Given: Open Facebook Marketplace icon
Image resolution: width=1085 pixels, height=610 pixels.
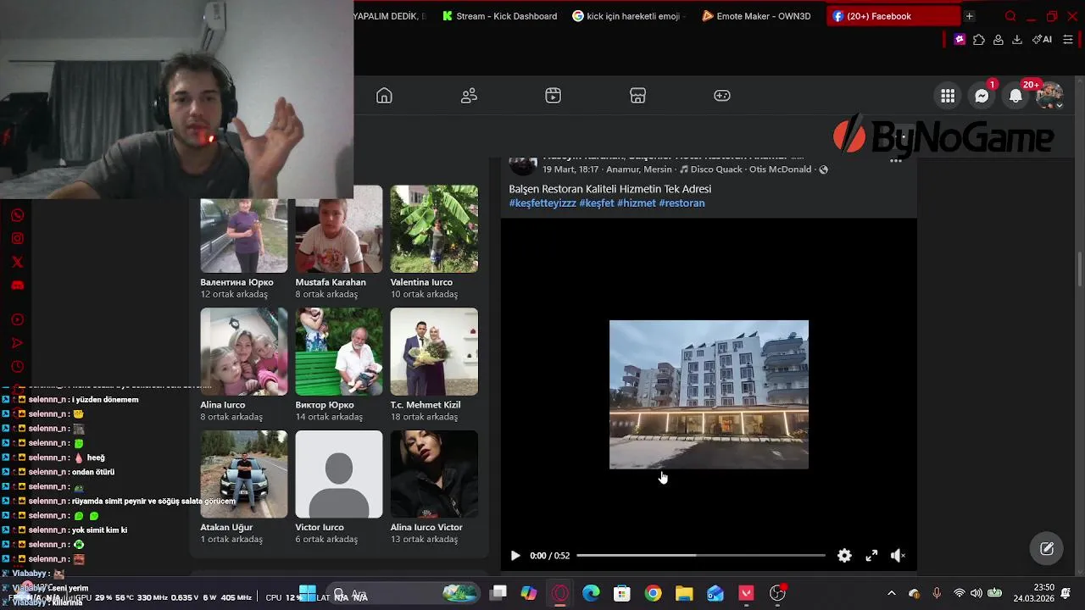Looking at the screenshot, I should point(637,96).
